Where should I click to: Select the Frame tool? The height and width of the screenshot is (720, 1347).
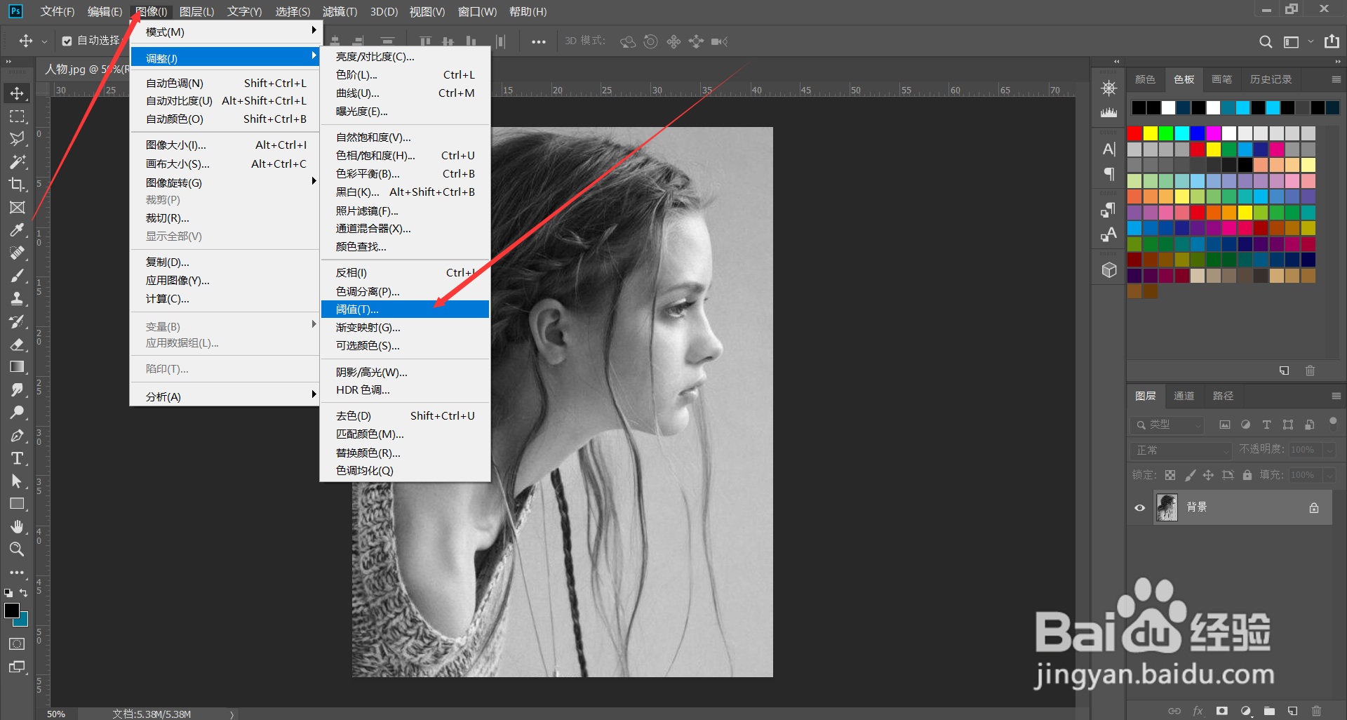pyautogui.click(x=17, y=208)
